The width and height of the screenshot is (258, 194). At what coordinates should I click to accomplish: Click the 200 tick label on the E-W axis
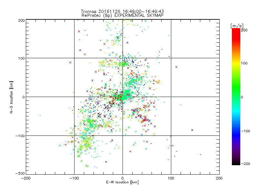point(219,178)
